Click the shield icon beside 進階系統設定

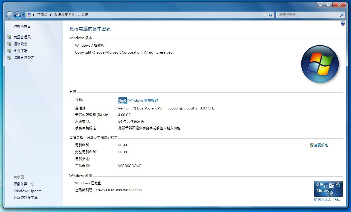click(9, 58)
